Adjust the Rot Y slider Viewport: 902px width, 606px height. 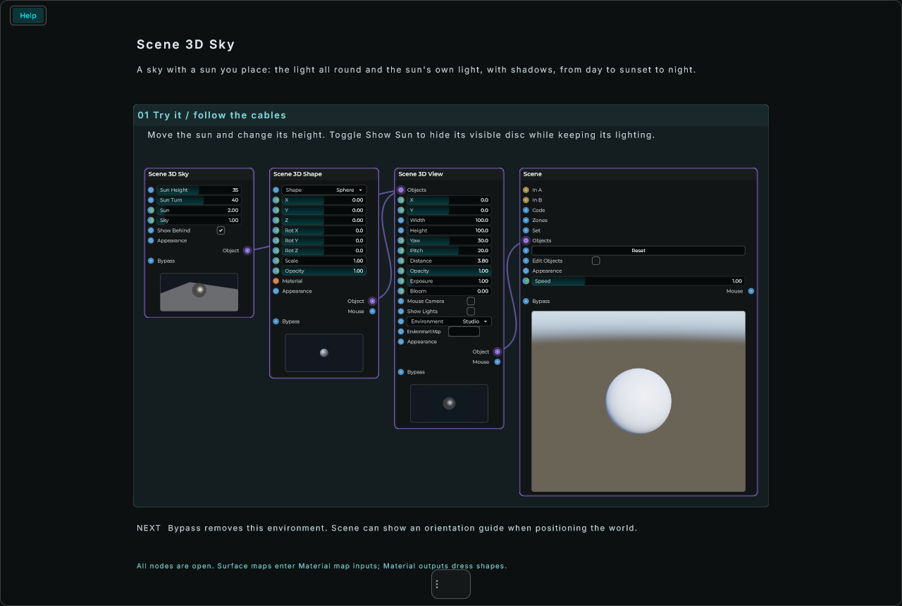[324, 240]
